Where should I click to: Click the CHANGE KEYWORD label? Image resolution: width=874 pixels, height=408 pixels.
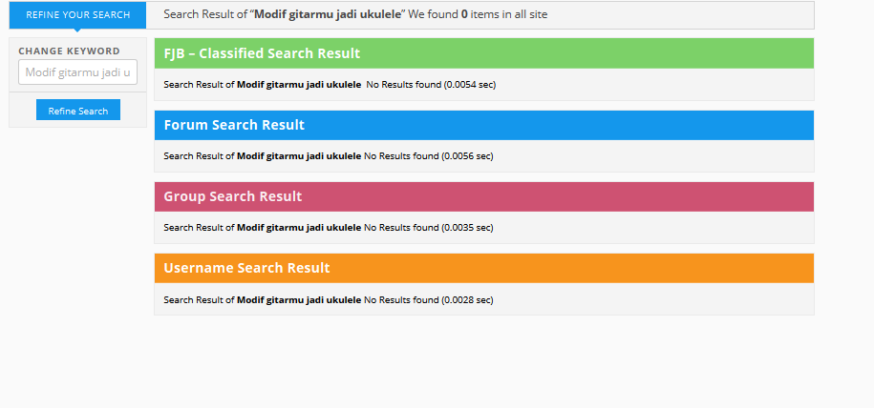click(69, 51)
